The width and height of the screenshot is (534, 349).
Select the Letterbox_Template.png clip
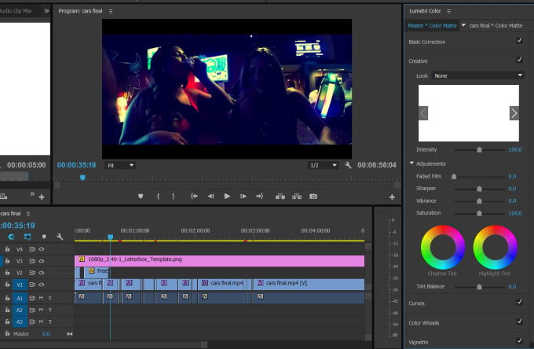pyautogui.click(x=219, y=261)
